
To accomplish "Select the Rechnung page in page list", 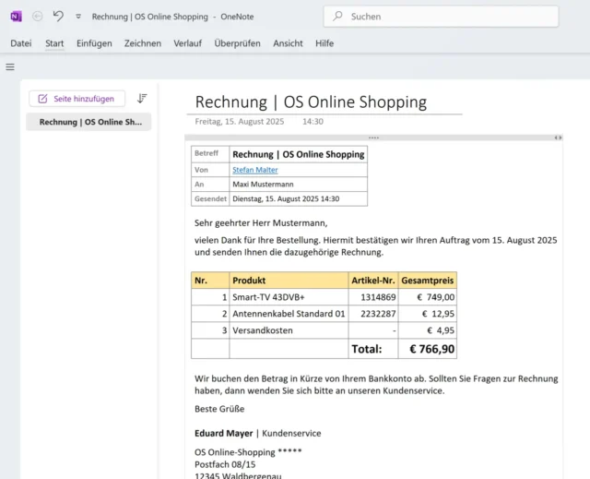I will pos(89,122).
